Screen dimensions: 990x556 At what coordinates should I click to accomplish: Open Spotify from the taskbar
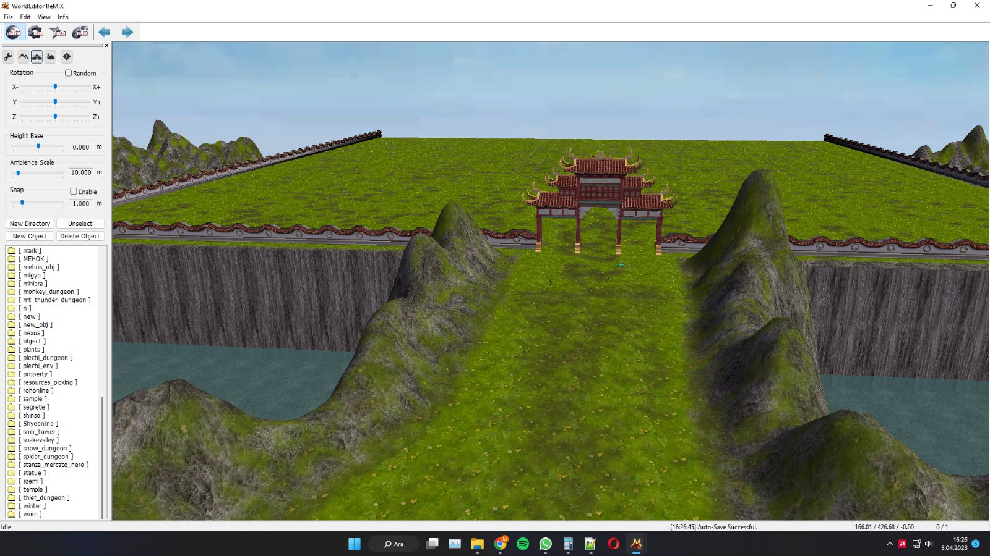click(523, 544)
